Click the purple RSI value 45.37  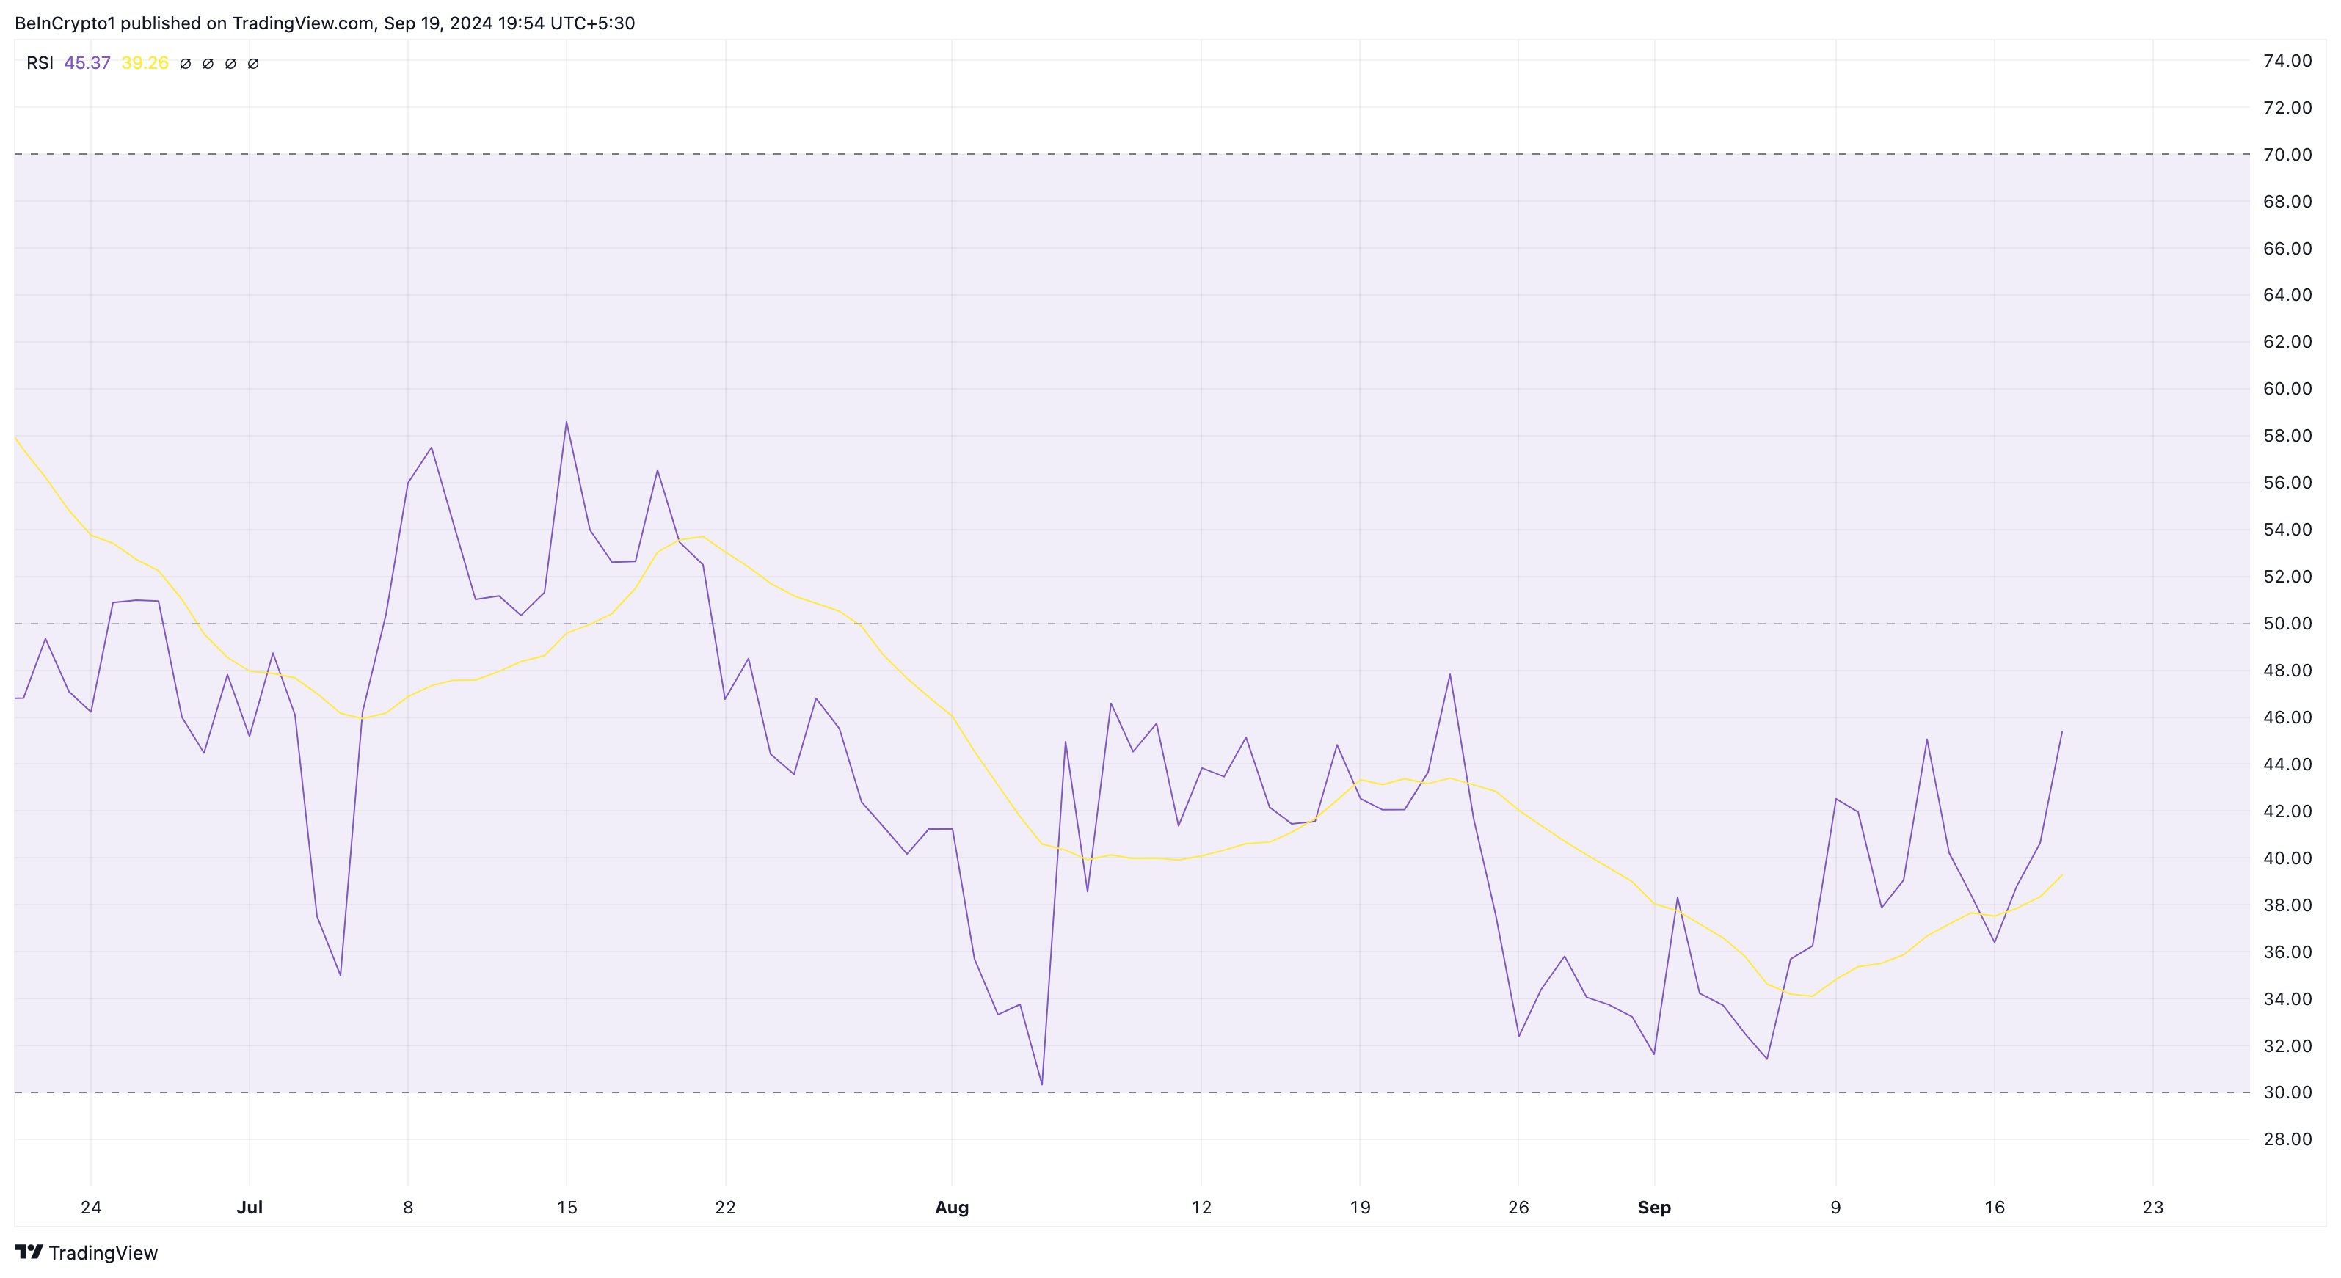coord(87,62)
